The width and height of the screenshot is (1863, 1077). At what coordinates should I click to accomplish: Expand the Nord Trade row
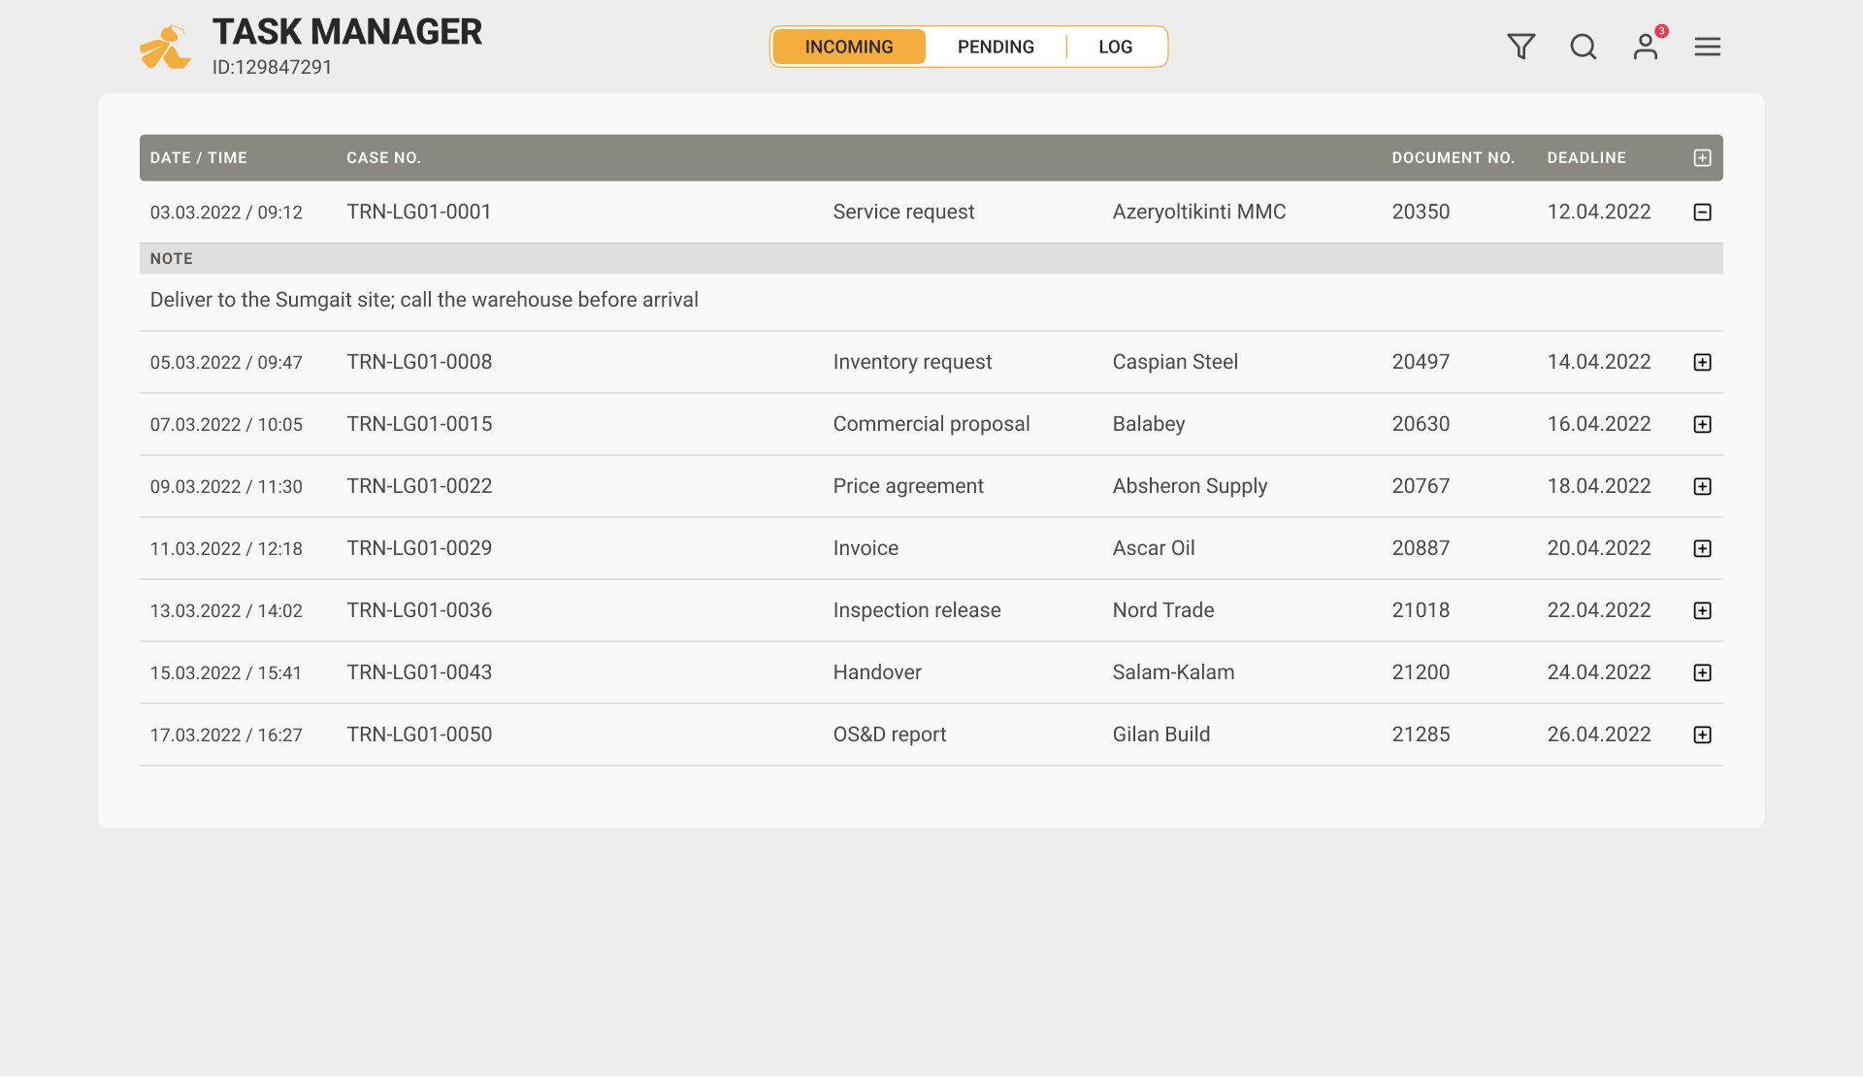coord(1702,610)
